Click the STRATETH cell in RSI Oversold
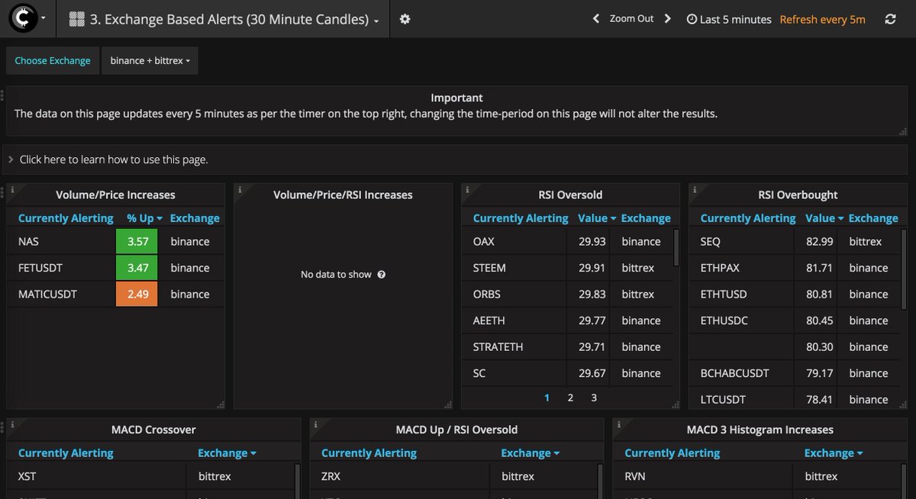The width and height of the screenshot is (916, 499). click(516, 347)
